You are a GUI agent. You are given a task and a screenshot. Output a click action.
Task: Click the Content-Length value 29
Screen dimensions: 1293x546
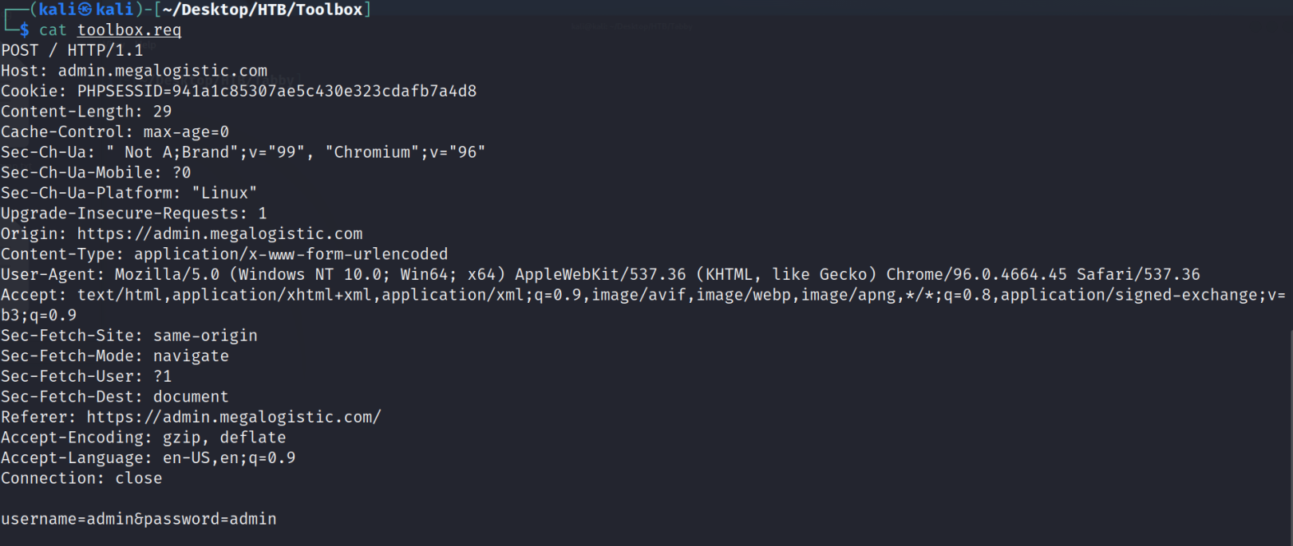tap(162, 112)
